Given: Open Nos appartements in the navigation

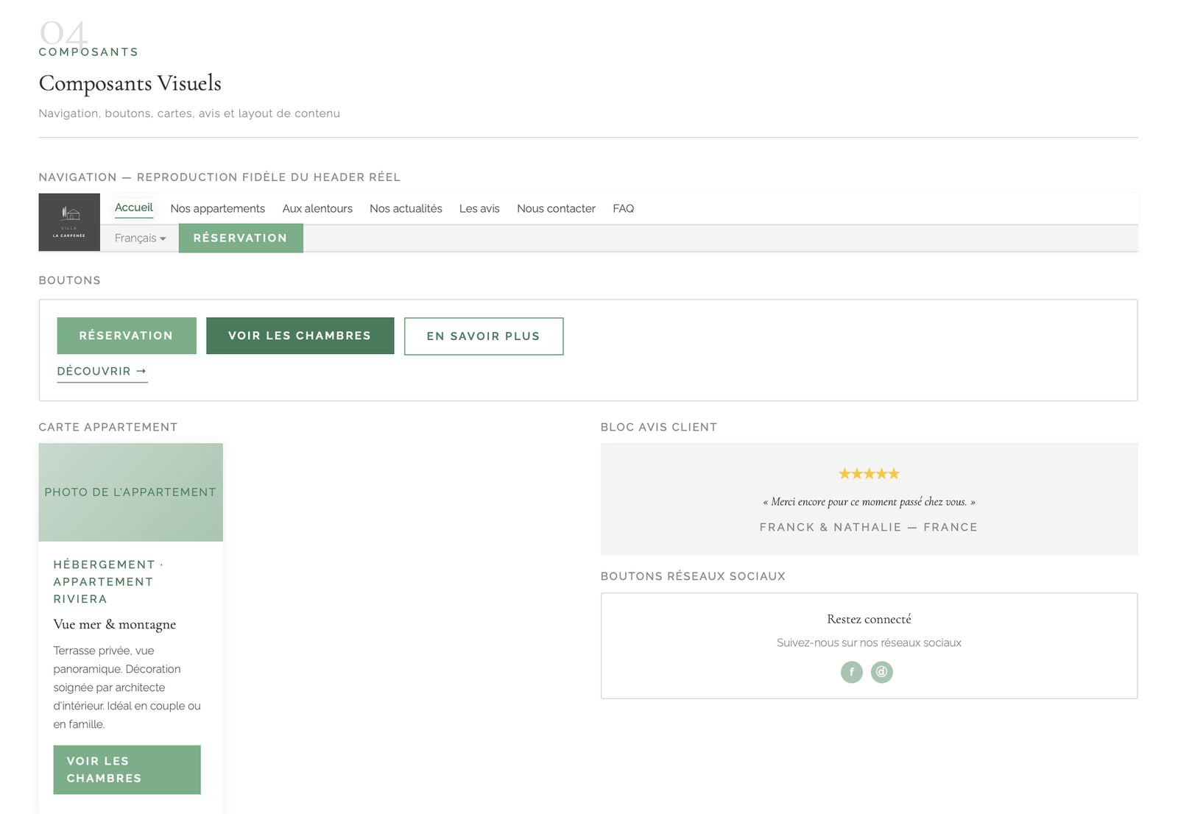Looking at the screenshot, I should pyautogui.click(x=217, y=209).
